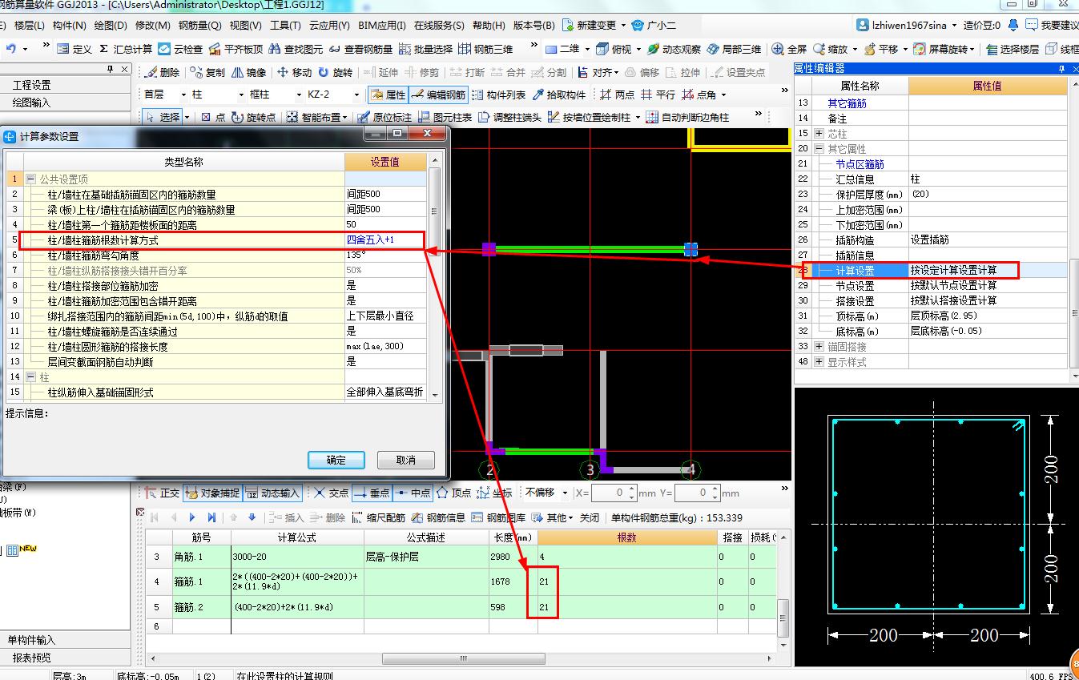Open BIM应用(I) menu
Image resolution: width=1079 pixels, height=680 pixels.
click(x=380, y=26)
